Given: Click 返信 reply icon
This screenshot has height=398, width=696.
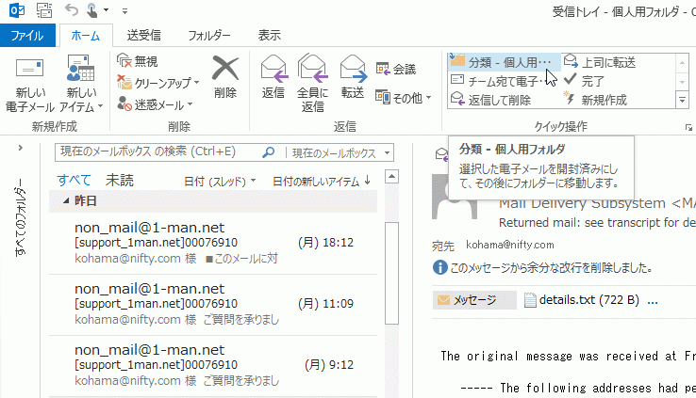Looking at the screenshot, I should (273, 70).
